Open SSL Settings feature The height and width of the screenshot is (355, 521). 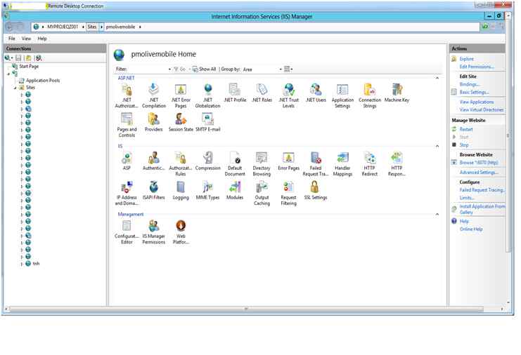coord(316,191)
